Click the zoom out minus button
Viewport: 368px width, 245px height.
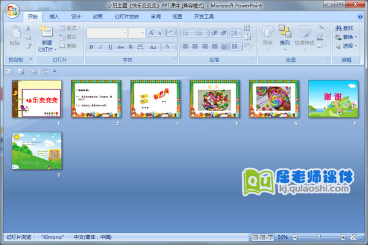[x=295, y=236]
